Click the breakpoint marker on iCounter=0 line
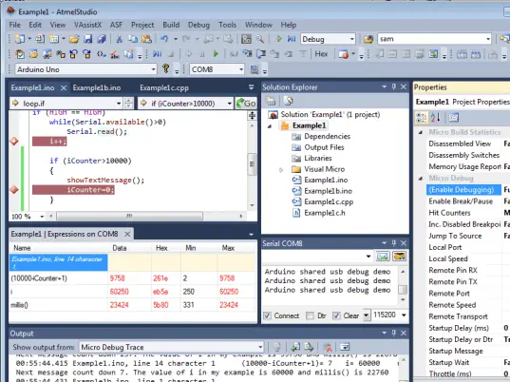Image resolution: width=510 pixels, height=382 pixels. (x=14, y=189)
